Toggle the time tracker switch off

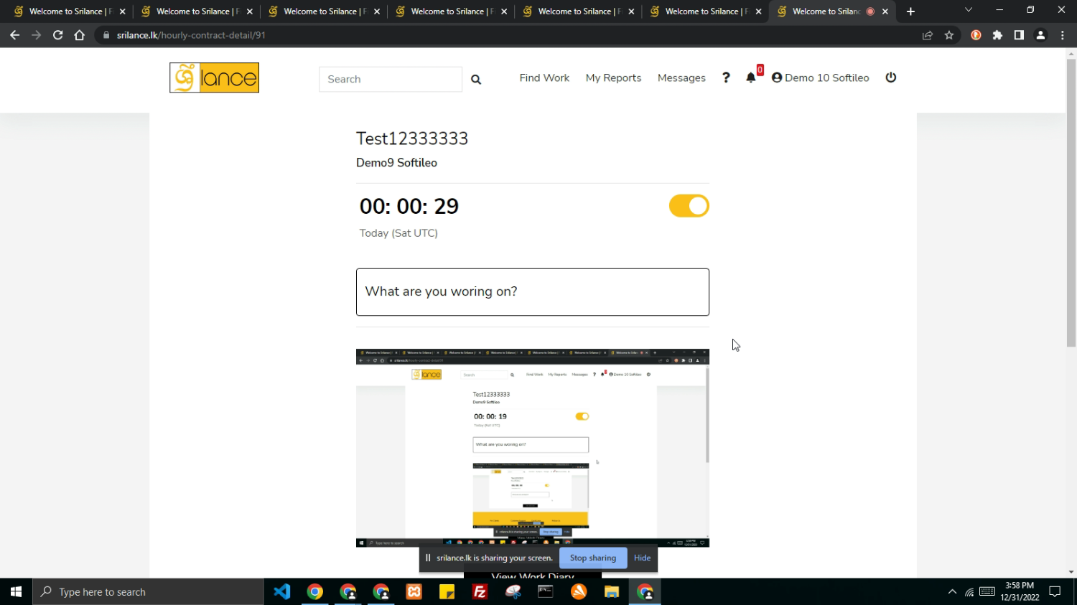pos(689,206)
